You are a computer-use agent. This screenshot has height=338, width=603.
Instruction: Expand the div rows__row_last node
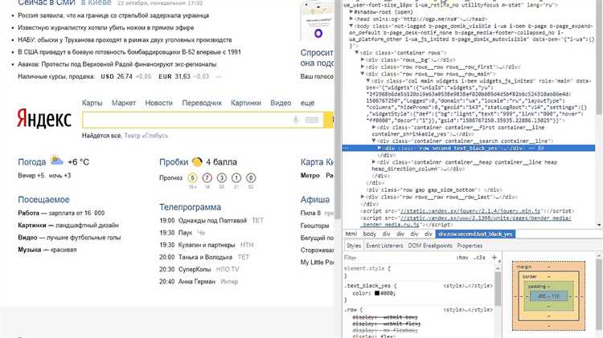363,197
